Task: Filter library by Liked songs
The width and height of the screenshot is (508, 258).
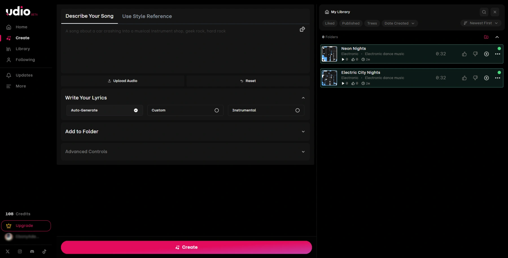Action: click(330, 23)
